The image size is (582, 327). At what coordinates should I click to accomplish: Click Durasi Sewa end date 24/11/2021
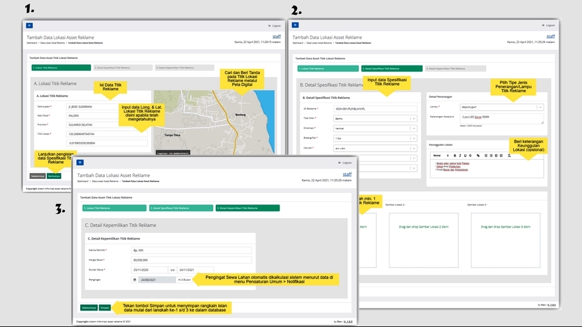(x=195, y=270)
